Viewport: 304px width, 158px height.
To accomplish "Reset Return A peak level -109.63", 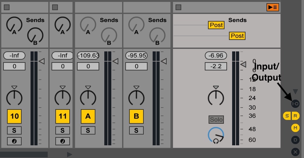I will pos(88,56).
